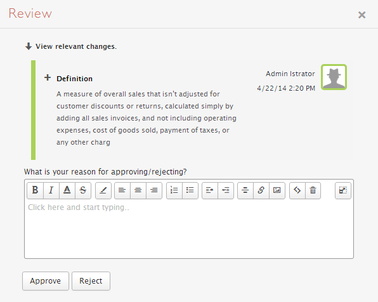Toggle bold formatting in the editor

pyautogui.click(x=35, y=190)
